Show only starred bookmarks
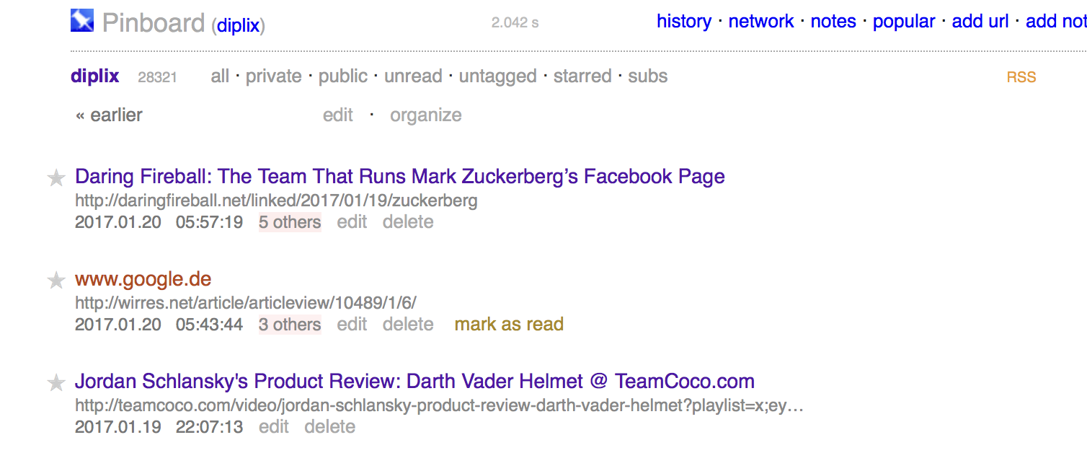1087x453 pixels. click(x=582, y=76)
